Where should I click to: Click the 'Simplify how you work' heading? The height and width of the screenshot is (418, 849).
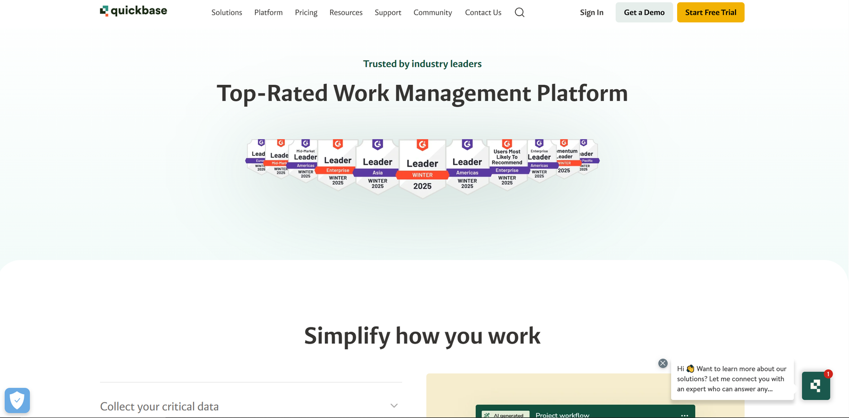point(422,336)
